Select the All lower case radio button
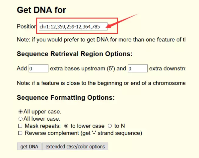 (x=21, y=119)
